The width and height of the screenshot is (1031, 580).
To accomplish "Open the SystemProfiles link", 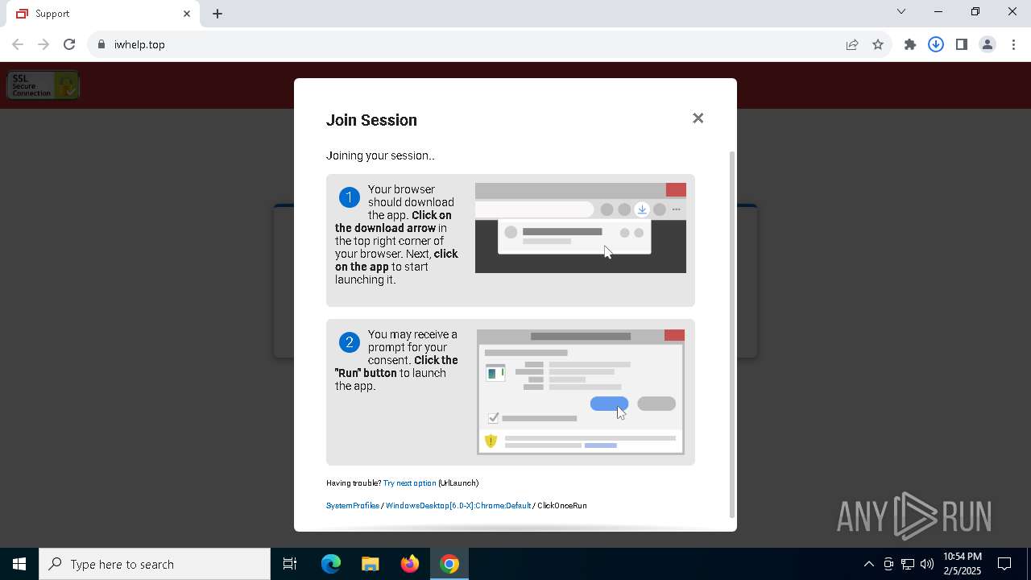I will coord(353,506).
